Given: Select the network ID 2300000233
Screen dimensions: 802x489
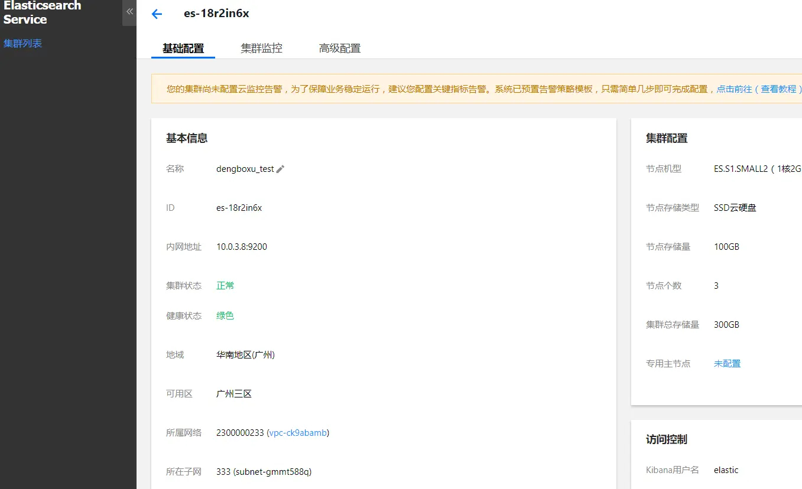Looking at the screenshot, I should (x=240, y=433).
